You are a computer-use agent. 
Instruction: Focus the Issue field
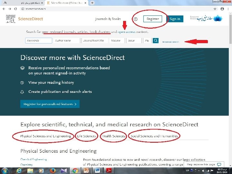coord(134,41)
